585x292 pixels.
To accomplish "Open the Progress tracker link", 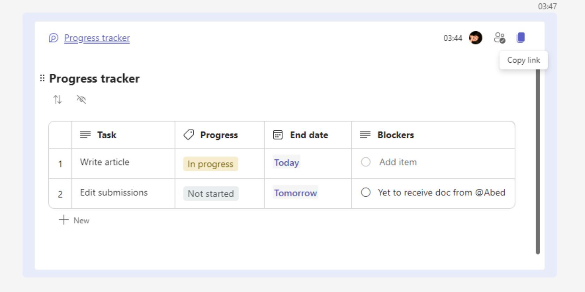I will 97,38.
